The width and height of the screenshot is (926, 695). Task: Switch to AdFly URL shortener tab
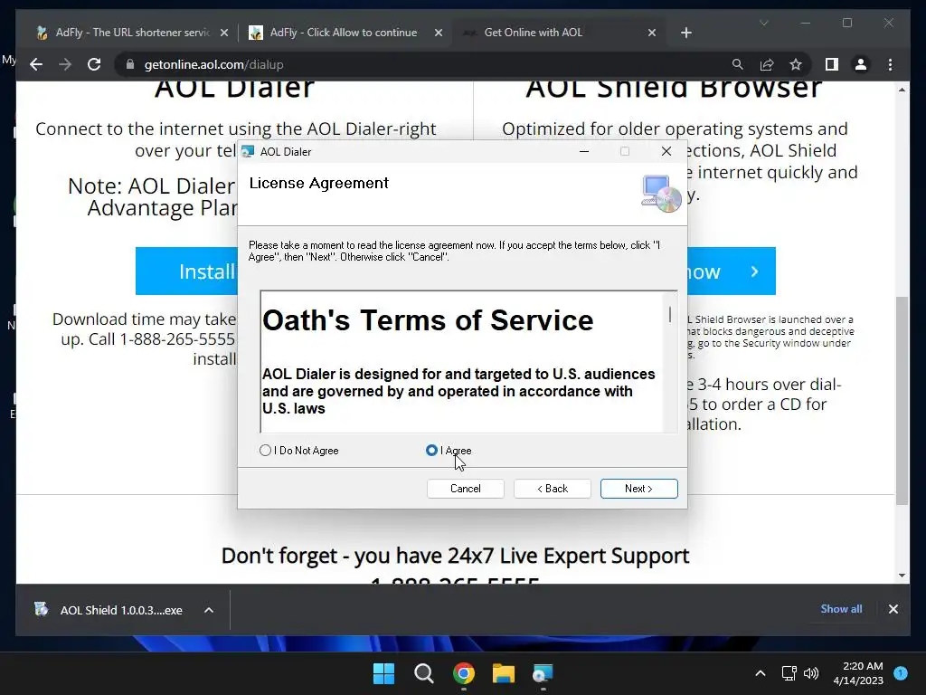(x=132, y=33)
